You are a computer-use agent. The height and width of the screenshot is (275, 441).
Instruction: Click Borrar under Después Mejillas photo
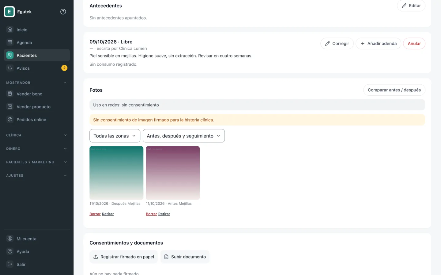[95, 214]
